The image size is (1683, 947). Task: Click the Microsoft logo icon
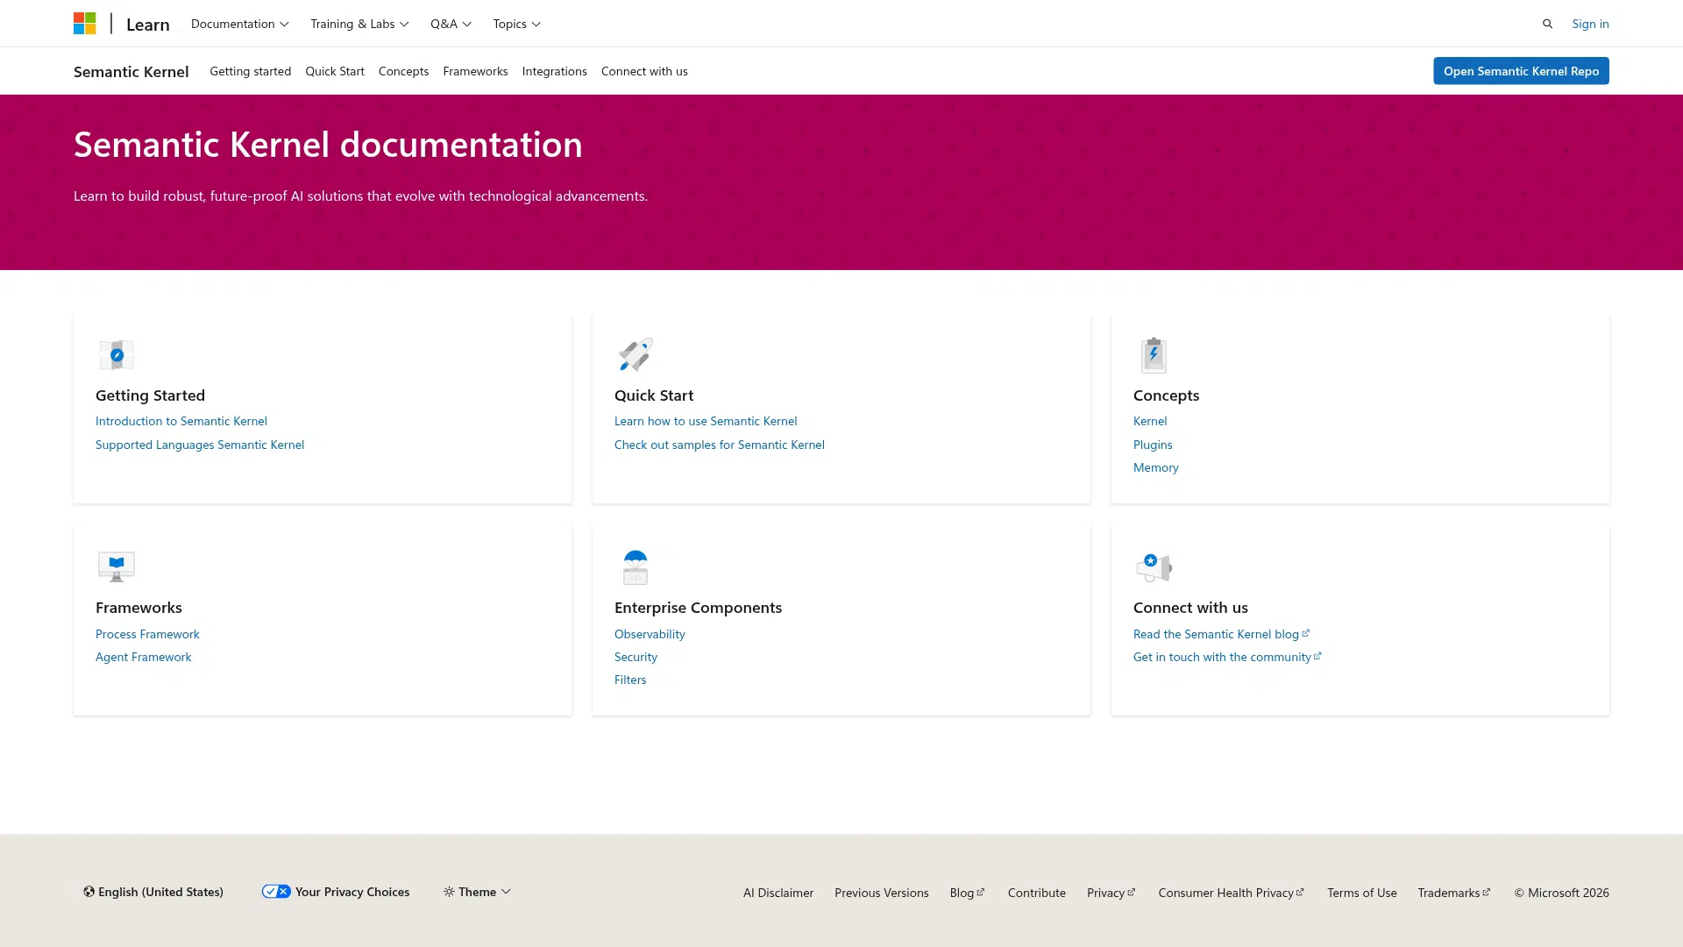pyautogui.click(x=84, y=24)
